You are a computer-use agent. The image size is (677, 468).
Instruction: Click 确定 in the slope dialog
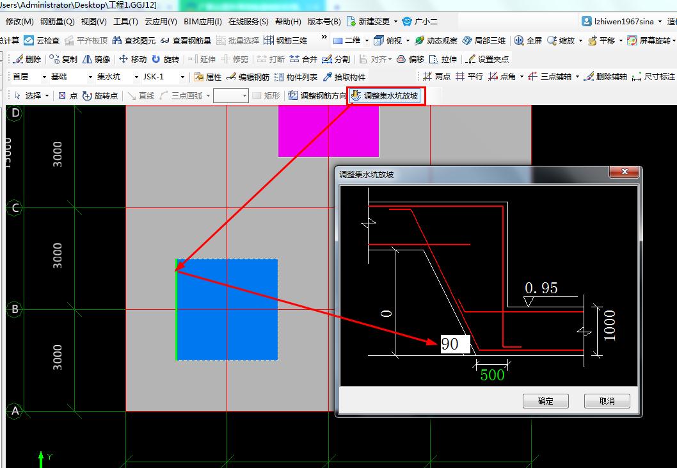click(x=545, y=401)
